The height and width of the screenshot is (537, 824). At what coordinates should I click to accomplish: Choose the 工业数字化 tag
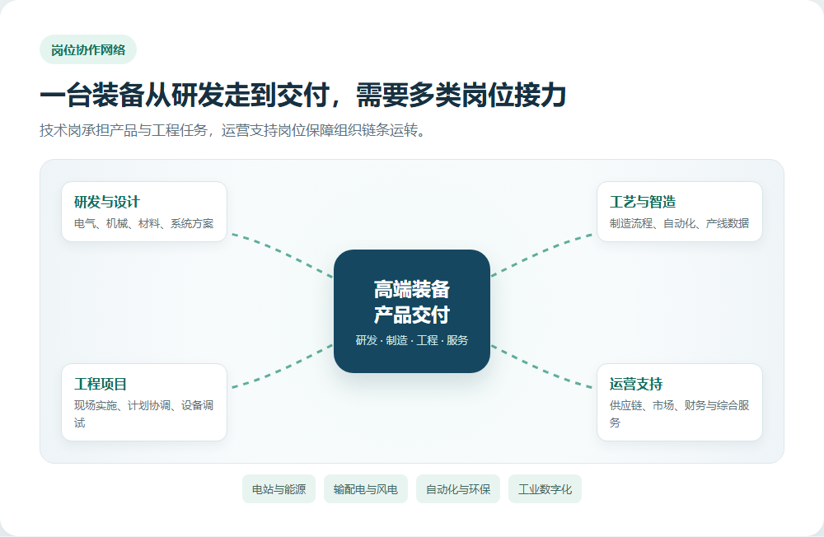coord(545,489)
